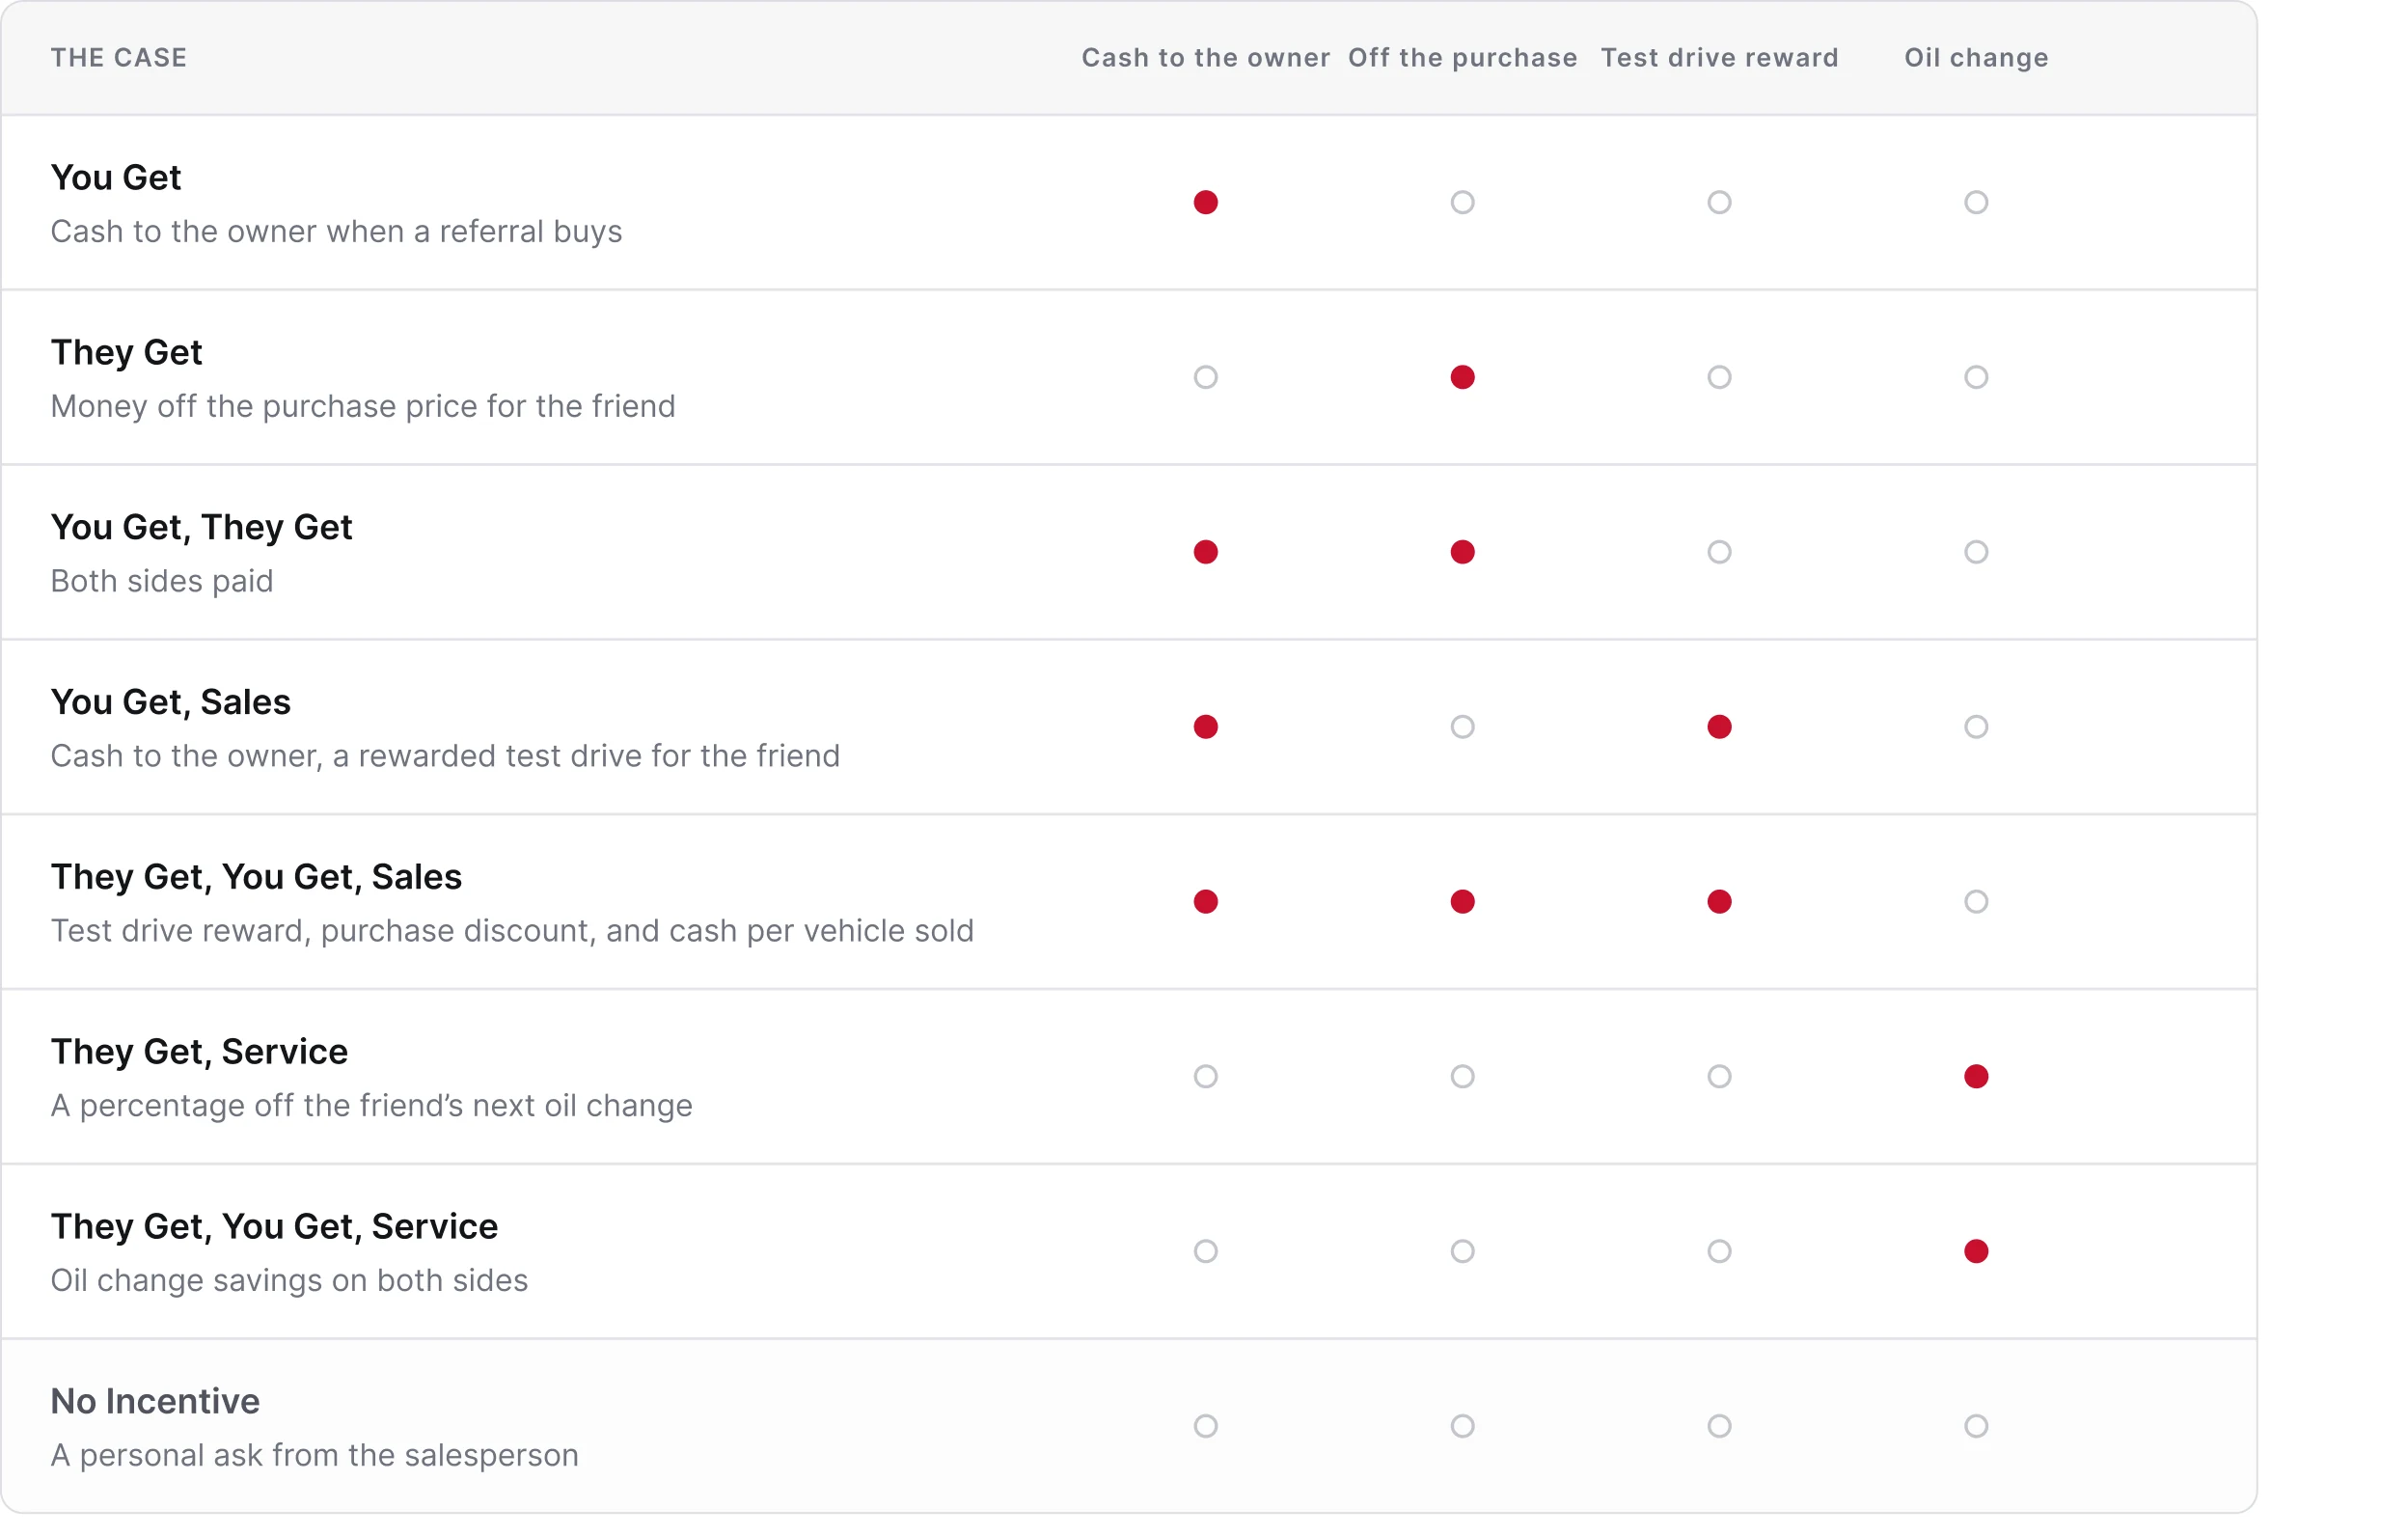Image resolution: width=2408 pixels, height=1536 pixels.
Task: Select empty Off the purchase circle for You Get
Action: coord(1463,203)
